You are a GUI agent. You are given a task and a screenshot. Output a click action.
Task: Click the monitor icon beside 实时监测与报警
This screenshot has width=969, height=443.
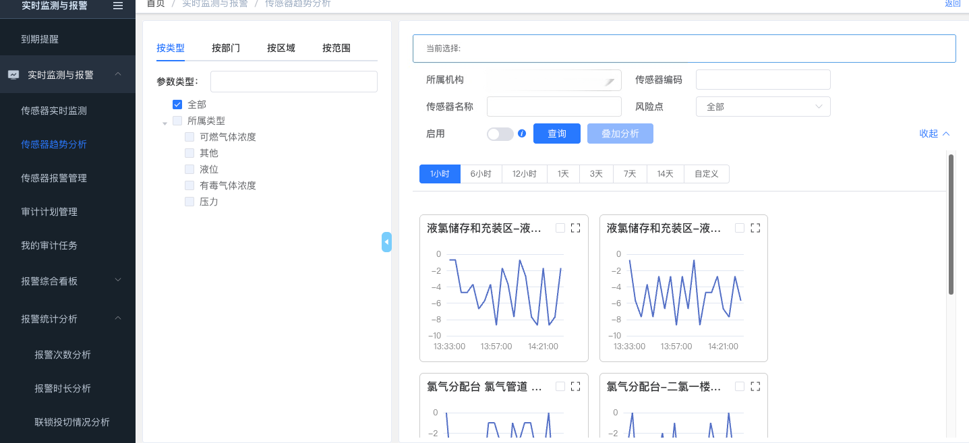(x=13, y=75)
